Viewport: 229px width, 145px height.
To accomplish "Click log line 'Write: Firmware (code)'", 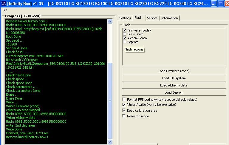I will tap(23, 106).
